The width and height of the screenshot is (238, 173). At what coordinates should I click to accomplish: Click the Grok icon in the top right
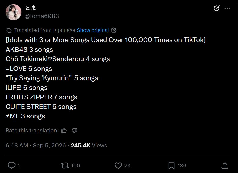(x=216, y=8)
